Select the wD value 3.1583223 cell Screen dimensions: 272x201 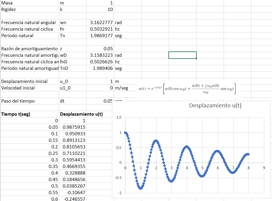click(x=100, y=55)
